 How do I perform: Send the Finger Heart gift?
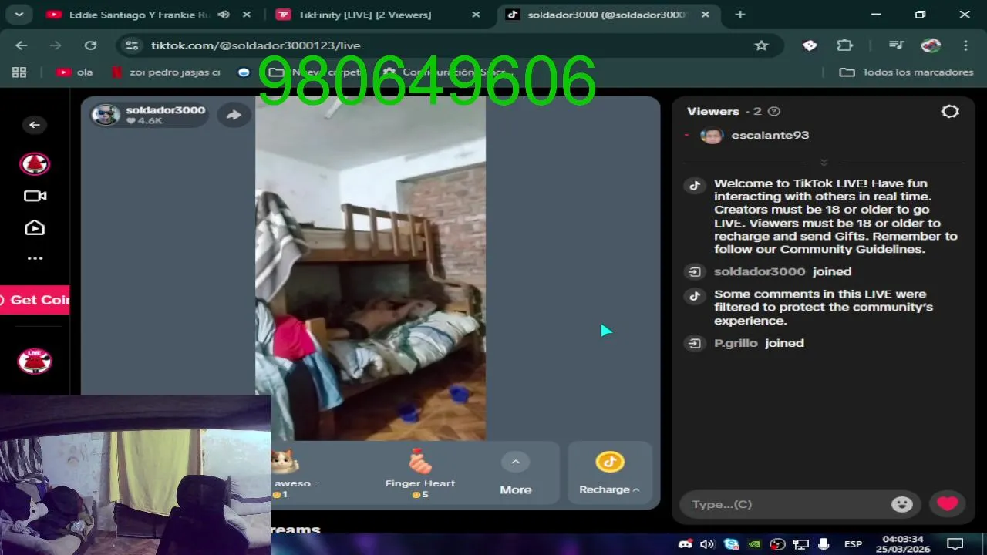pyautogui.click(x=420, y=473)
